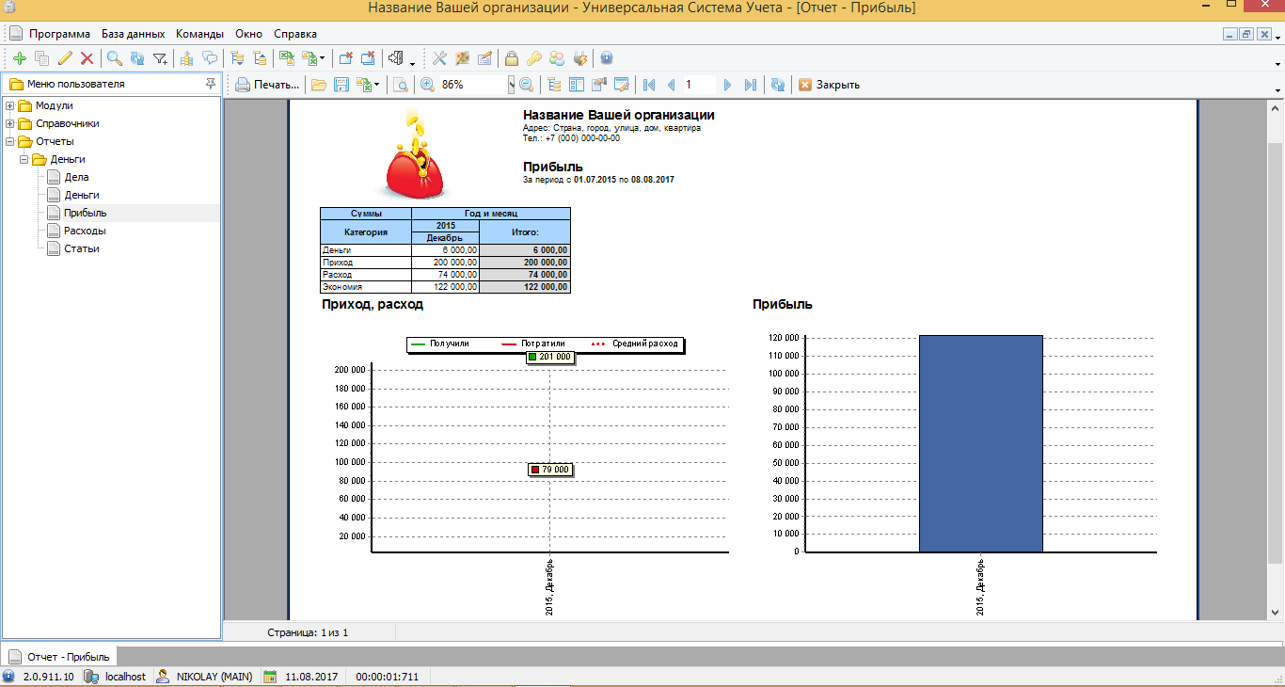Select the Отчет - Прибыль bottom tab

(x=59, y=657)
